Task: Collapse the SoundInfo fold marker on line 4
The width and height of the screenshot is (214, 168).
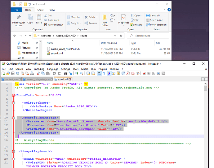Action: [13, 95]
